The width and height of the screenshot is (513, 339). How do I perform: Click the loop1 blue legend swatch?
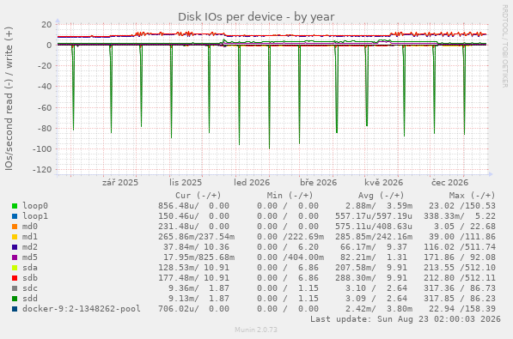(x=15, y=216)
